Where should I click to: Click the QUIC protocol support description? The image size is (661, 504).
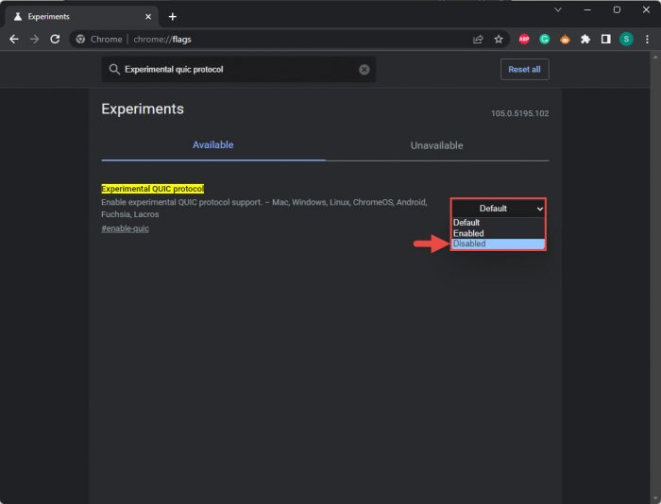point(263,209)
